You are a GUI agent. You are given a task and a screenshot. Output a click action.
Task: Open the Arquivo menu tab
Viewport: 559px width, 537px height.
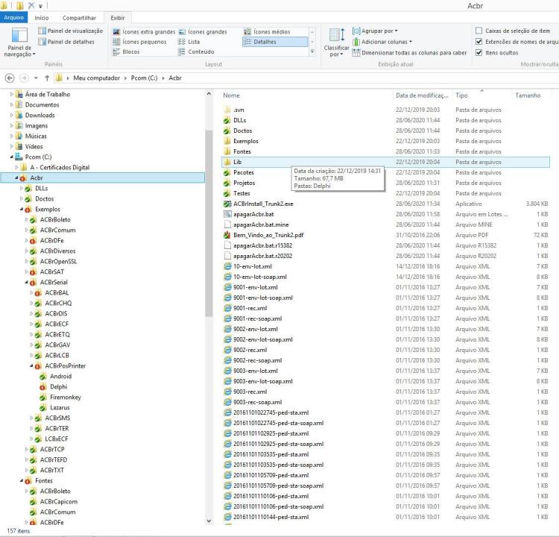[x=13, y=17]
